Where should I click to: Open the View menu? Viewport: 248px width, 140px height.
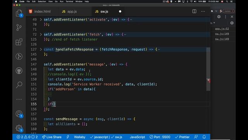(50, 2)
